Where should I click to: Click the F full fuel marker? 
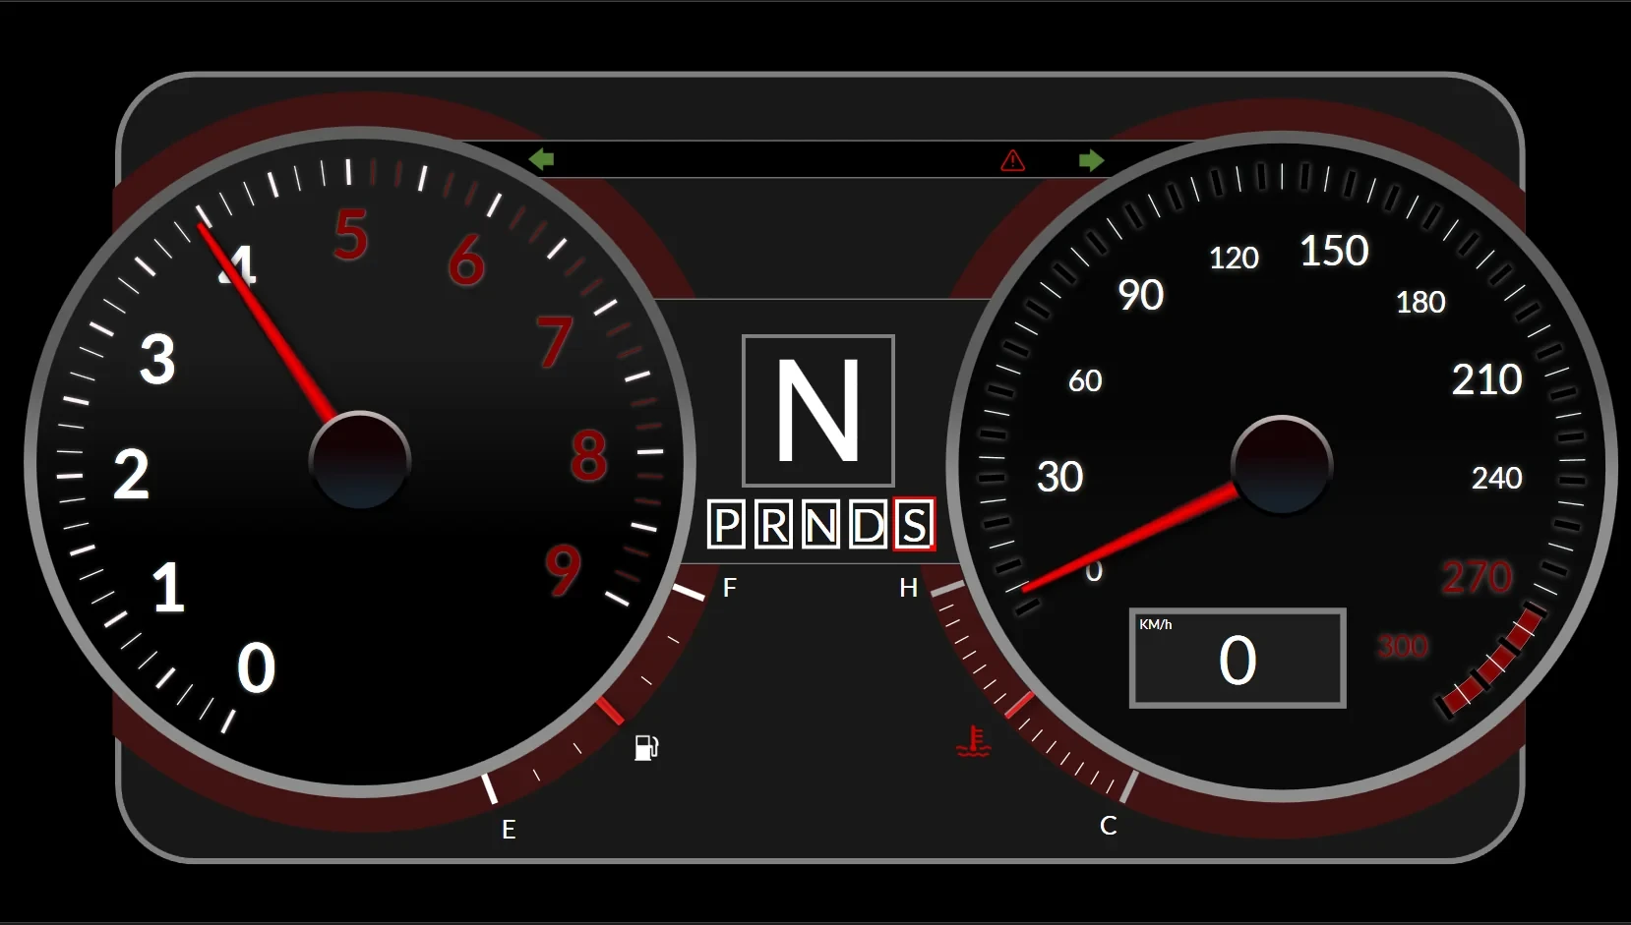pyautogui.click(x=729, y=587)
